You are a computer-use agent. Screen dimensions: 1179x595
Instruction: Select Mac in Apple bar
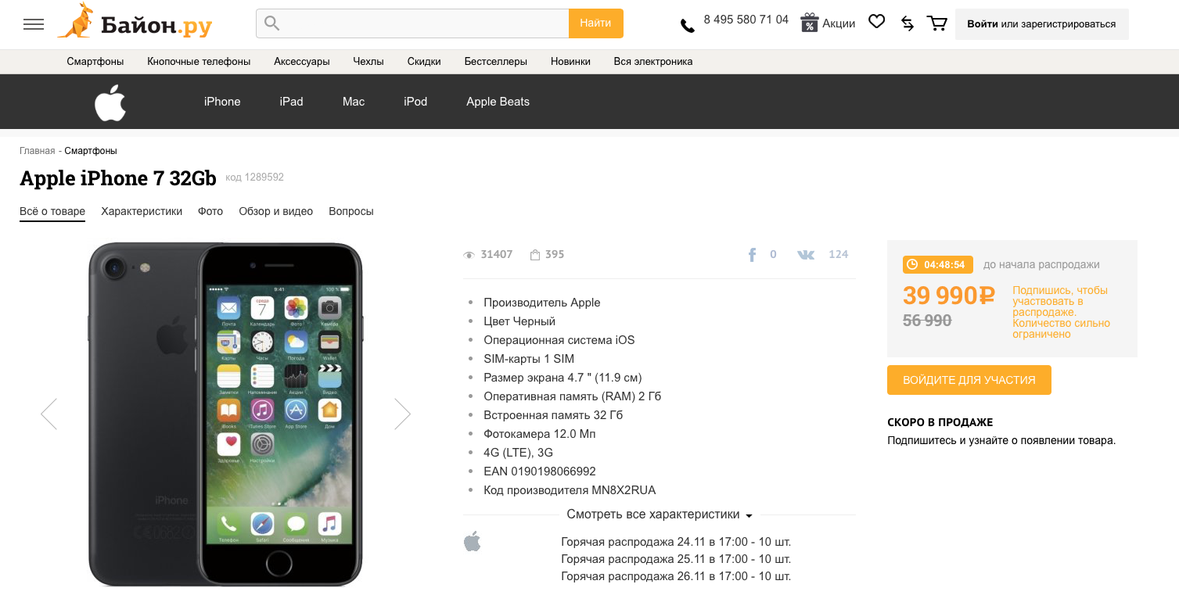[x=354, y=102]
